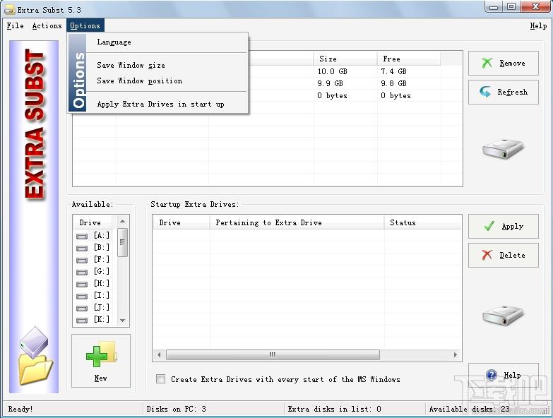The width and height of the screenshot is (553, 418).
Task: Click Extra disks in list: 0 status
Action: (334, 409)
